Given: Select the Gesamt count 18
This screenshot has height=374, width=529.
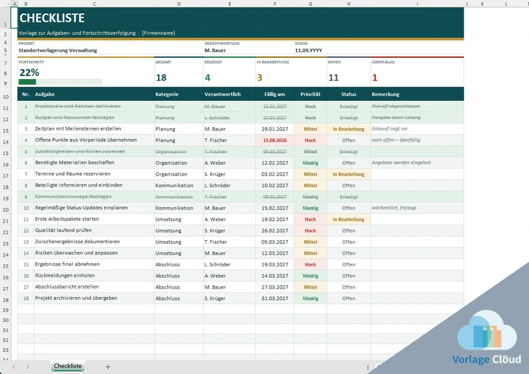Looking at the screenshot, I should coord(161,78).
